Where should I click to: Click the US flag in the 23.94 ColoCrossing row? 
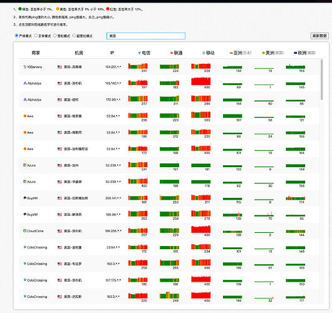(x=60, y=247)
